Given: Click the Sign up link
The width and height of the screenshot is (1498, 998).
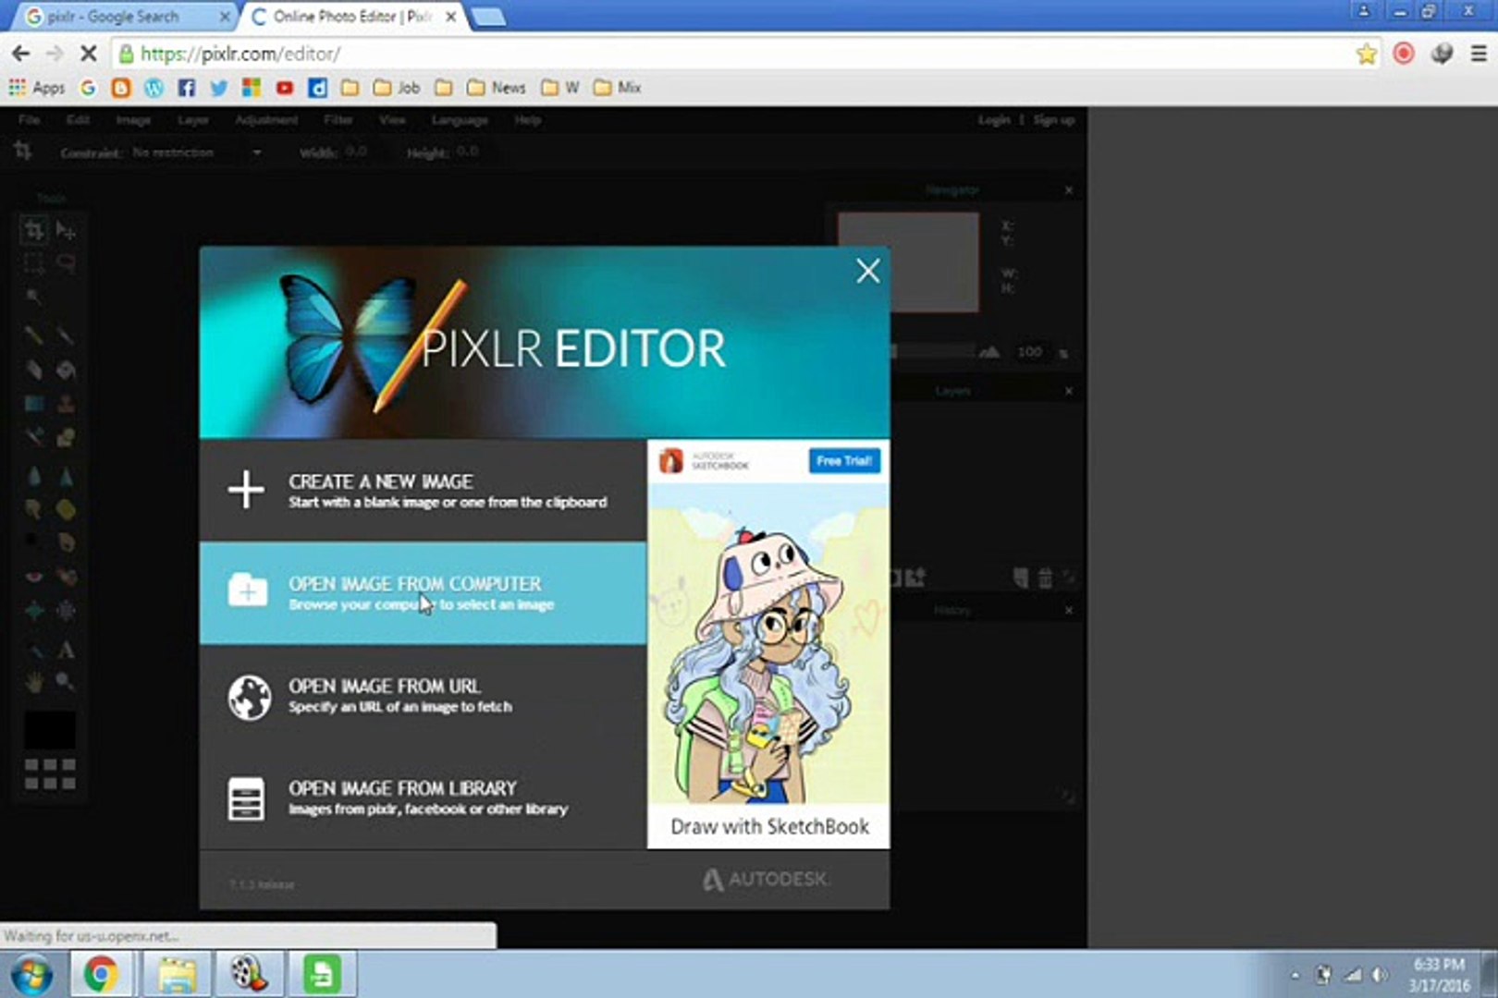Looking at the screenshot, I should [x=1054, y=120].
